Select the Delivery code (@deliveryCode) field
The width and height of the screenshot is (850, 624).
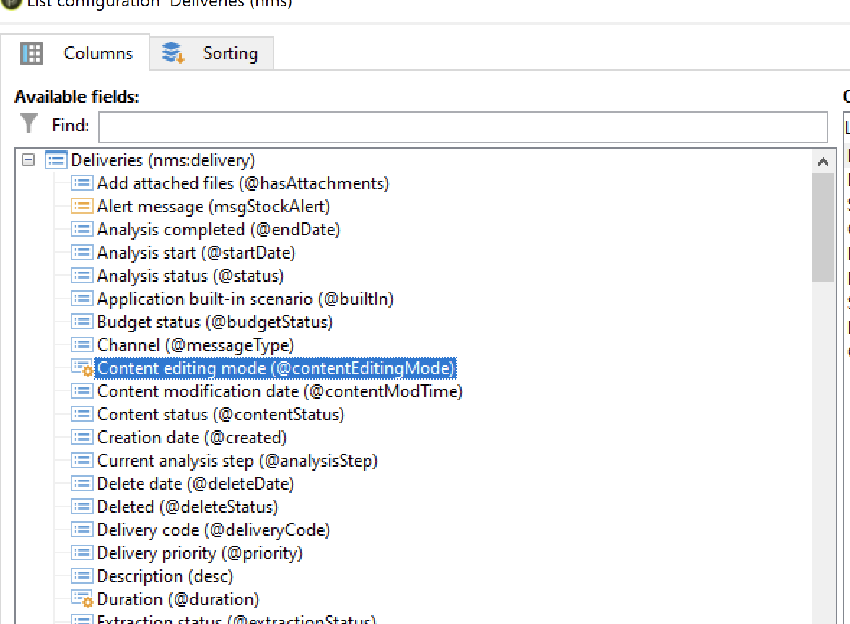tap(213, 530)
